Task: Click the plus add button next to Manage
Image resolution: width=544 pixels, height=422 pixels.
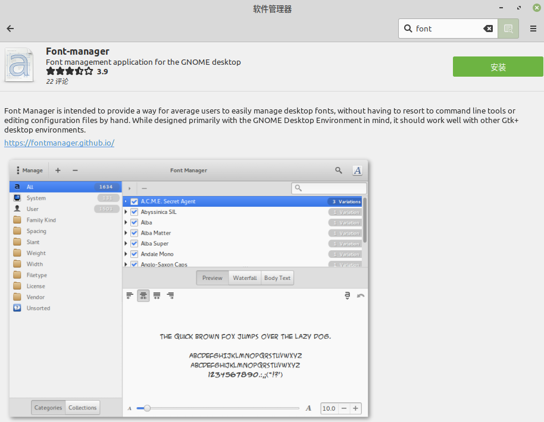Action: click(58, 170)
